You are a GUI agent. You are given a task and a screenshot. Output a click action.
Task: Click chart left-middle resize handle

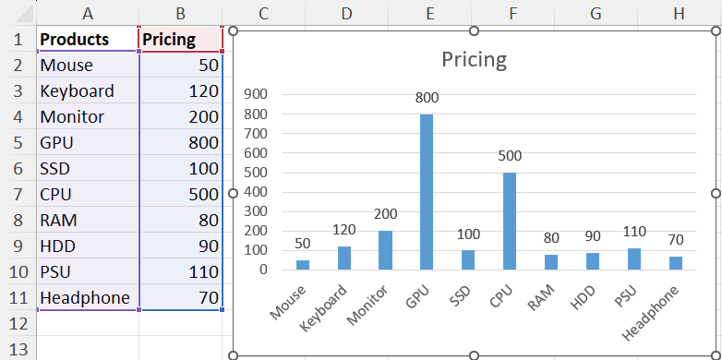[234, 193]
